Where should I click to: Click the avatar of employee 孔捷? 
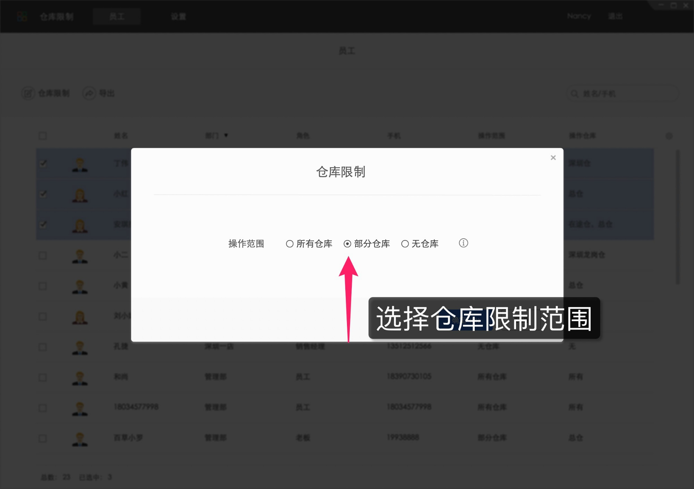(80, 348)
